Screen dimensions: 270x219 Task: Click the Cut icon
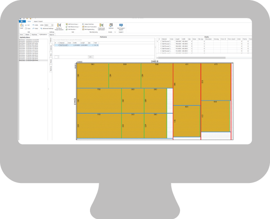tap(27, 25)
